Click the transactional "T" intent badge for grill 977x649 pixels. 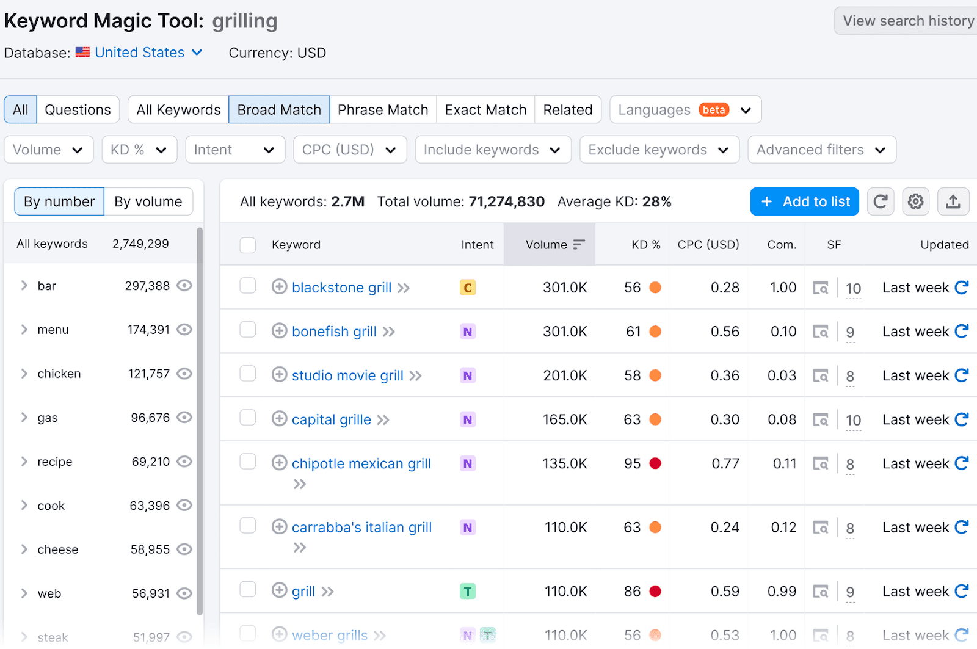[x=468, y=590]
